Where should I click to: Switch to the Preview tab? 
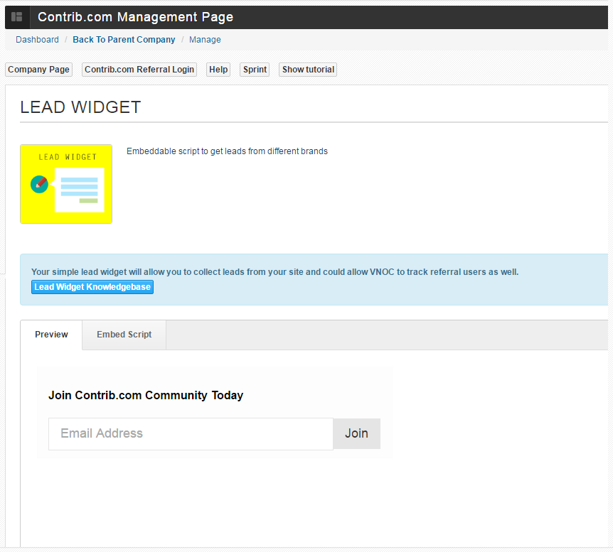point(51,335)
